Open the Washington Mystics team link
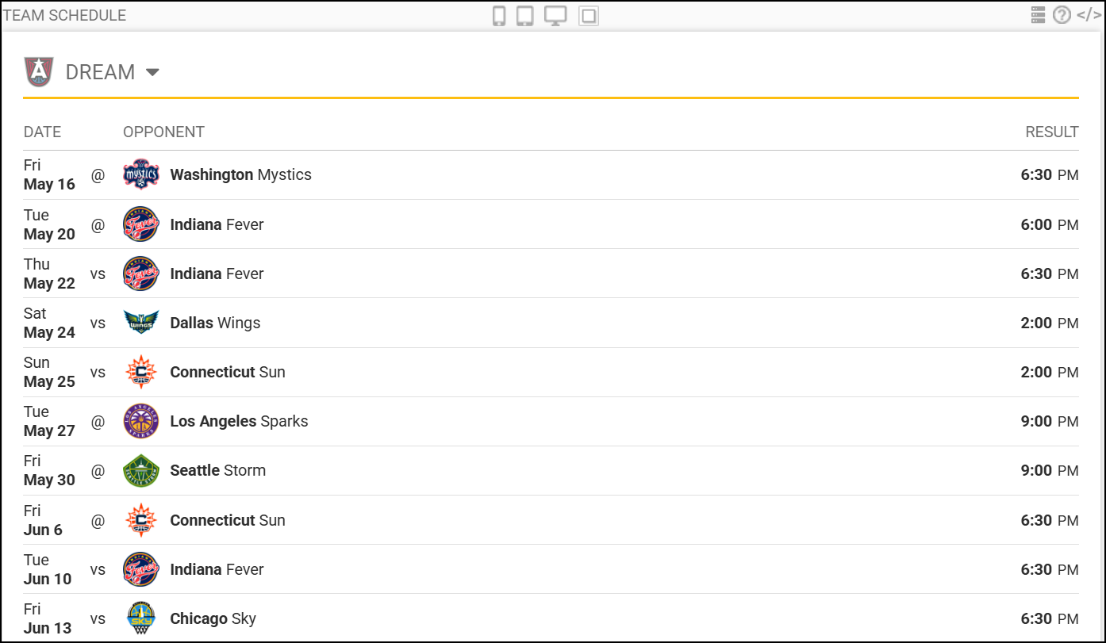 click(240, 174)
